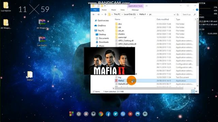Open YouTube from the dock
Image resolution: width=218 pixels, height=122 pixels.
point(130,114)
